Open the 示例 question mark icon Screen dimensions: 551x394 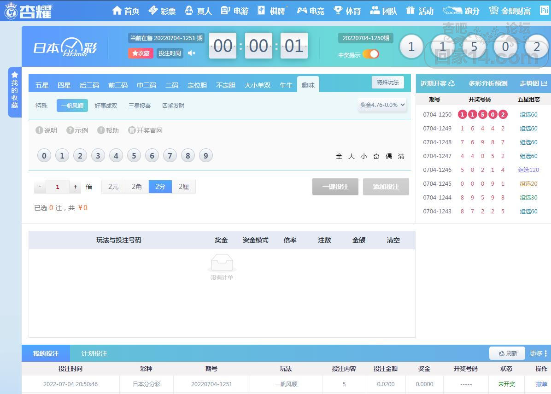pos(70,130)
